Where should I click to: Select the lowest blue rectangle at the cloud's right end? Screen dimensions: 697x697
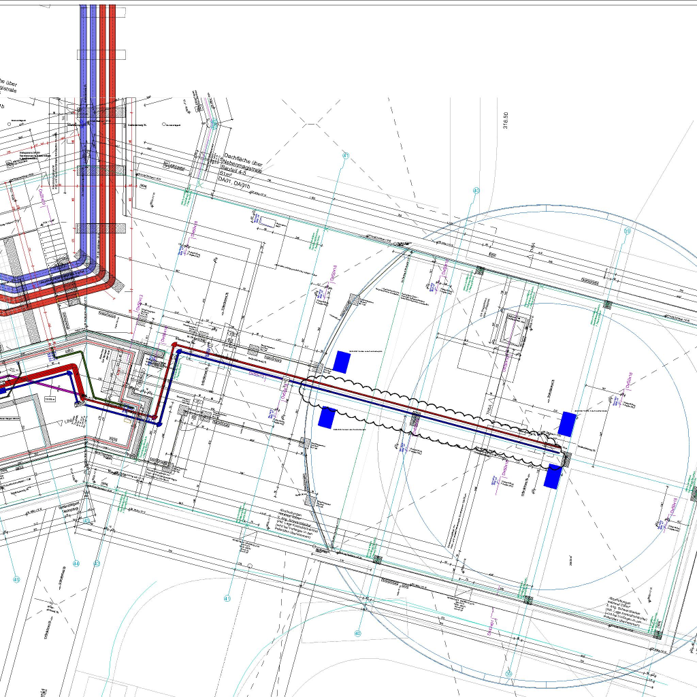[552, 476]
